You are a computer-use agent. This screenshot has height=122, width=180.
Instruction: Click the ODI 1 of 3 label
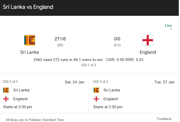[88, 65]
